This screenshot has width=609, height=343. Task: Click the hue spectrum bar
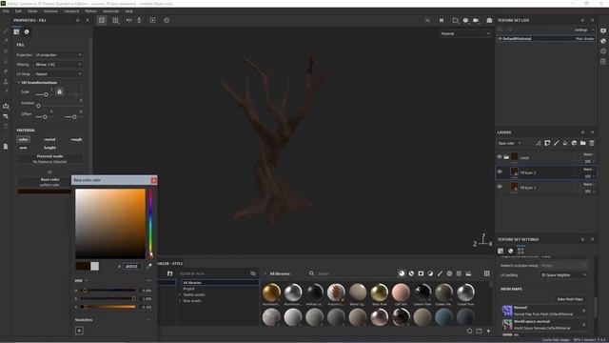coord(150,224)
